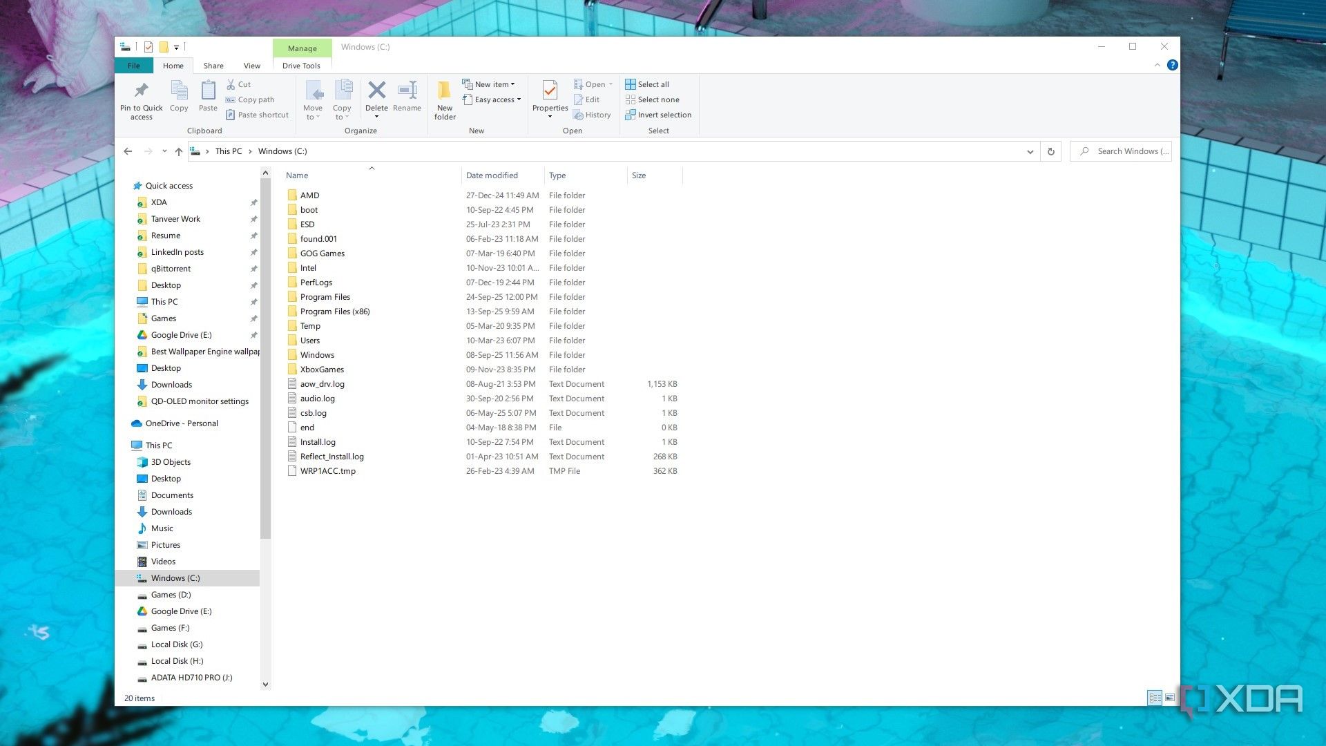Screen dimensions: 1326x746
Task: Click the navigation pane scroll down arrow
Action: tap(265, 685)
